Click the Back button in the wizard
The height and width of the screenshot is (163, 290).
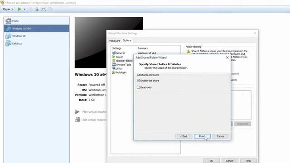pos(184,136)
